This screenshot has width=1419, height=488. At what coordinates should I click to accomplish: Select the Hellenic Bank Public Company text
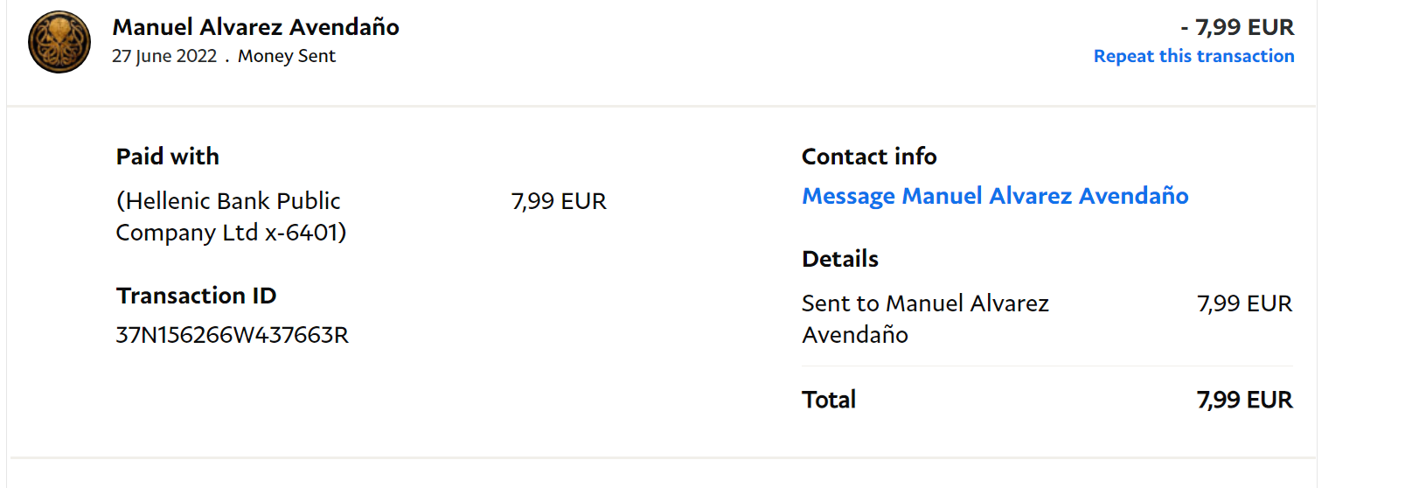point(231,217)
